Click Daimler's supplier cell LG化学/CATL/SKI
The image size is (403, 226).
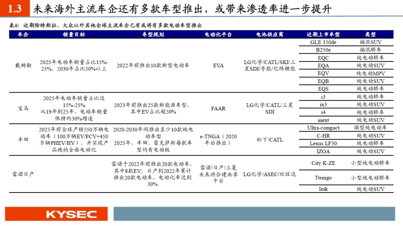(x=270, y=66)
